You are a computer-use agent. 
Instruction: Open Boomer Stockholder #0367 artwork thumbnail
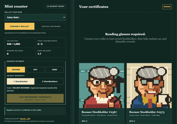coord(102,86)
